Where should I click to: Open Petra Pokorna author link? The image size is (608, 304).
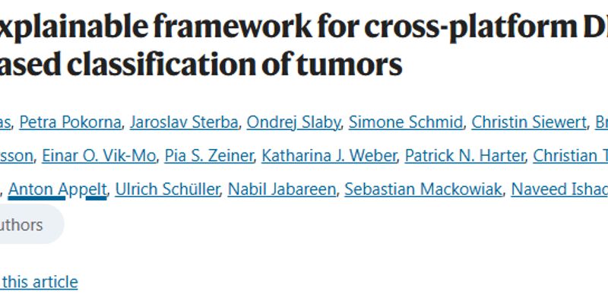[x=70, y=122]
